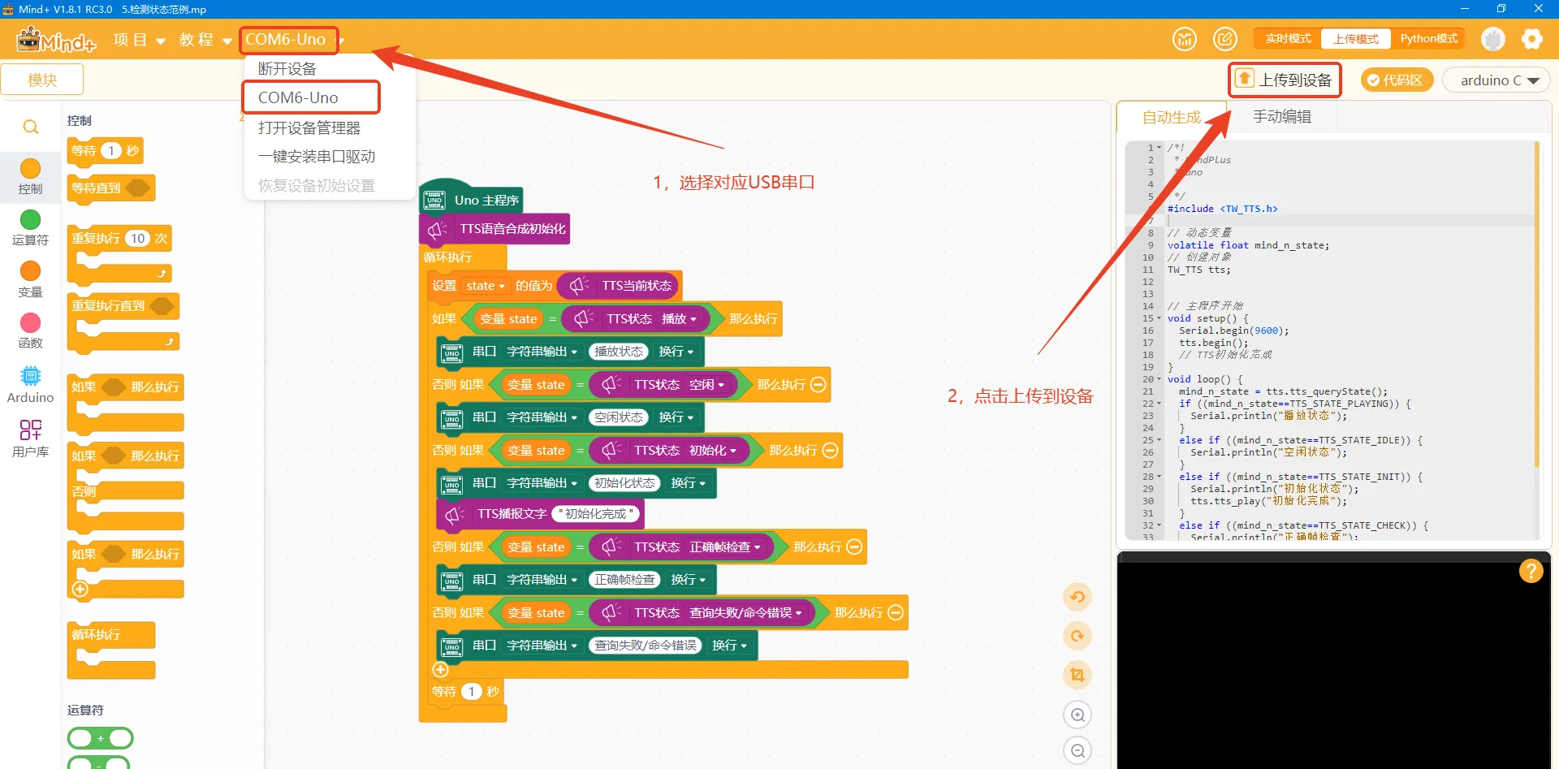Click the orange help question mark
Viewport: 1559px width, 769px height.
[x=1531, y=572]
